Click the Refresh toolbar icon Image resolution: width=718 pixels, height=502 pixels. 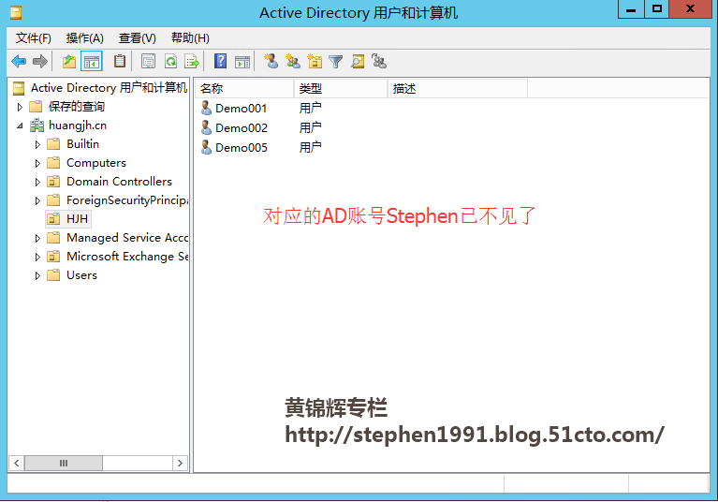point(170,62)
